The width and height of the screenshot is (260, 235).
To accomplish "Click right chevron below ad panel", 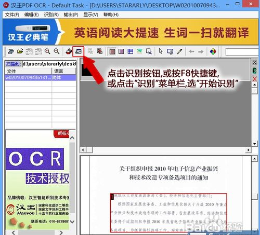I will pos(61,232).
